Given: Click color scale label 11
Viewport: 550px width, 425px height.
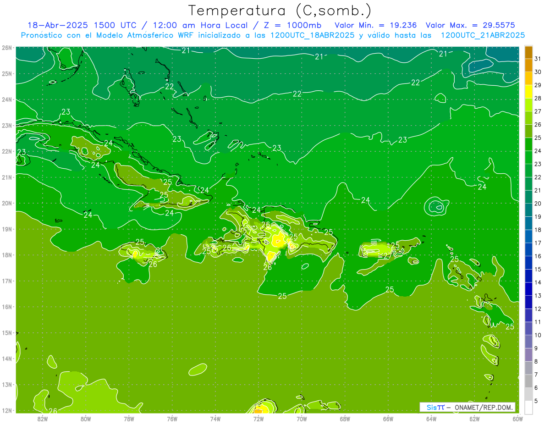Looking at the screenshot, I should coord(538,322).
